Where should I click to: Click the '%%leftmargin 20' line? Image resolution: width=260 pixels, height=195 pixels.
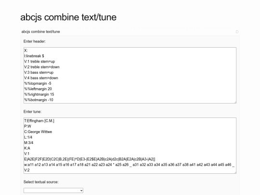coord(38,89)
